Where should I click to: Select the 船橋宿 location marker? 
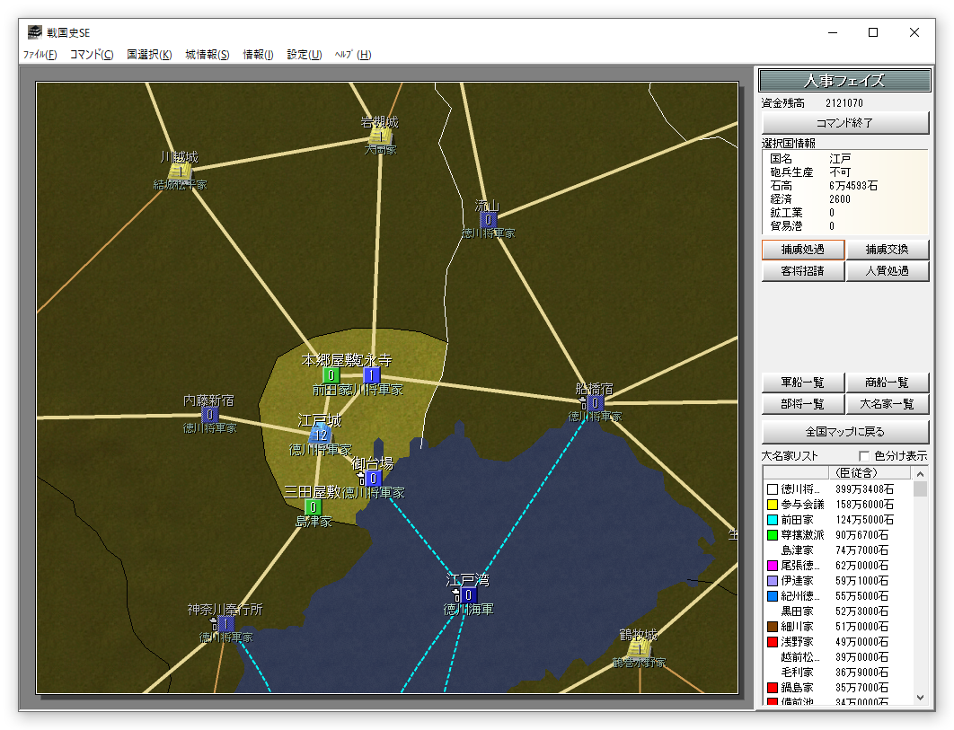[594, 403]
